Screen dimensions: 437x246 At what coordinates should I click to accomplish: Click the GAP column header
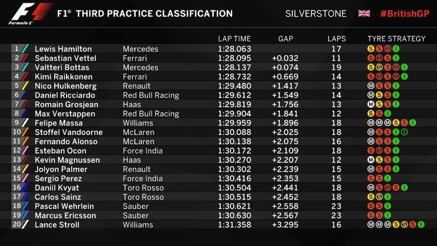(x=286, y=39)
